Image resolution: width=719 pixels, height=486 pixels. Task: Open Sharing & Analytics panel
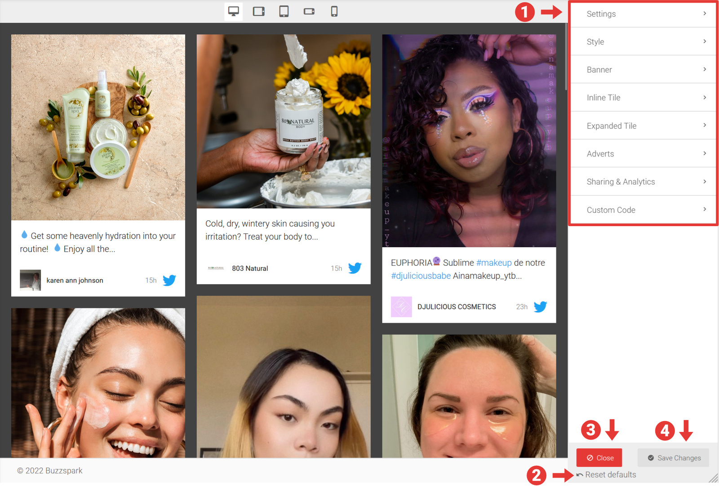click(x=643, y=182)
